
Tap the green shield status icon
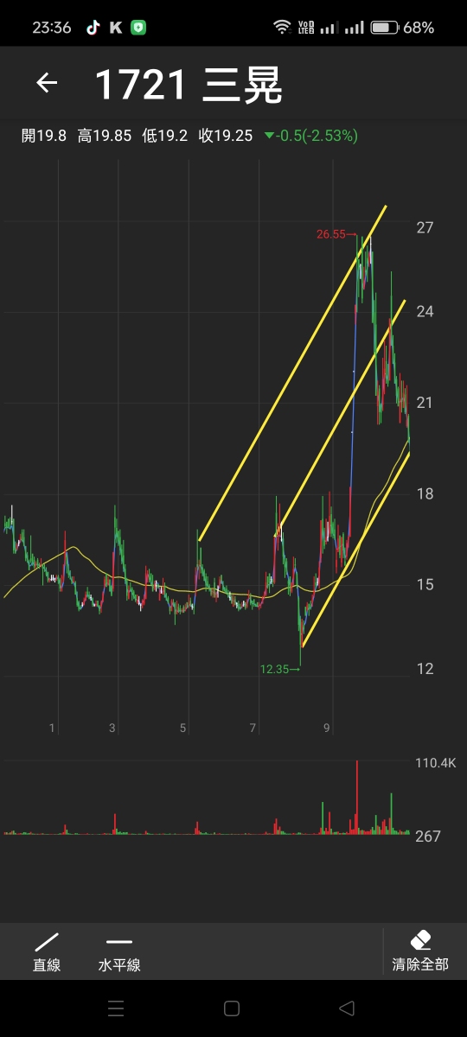[x=138, y=28]
